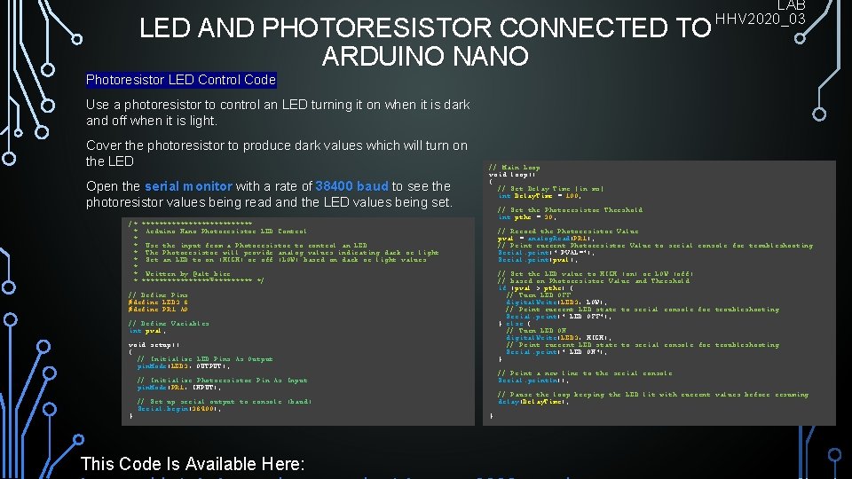
Task: Open the setup code image with "void setup()"
Action: 298,321
